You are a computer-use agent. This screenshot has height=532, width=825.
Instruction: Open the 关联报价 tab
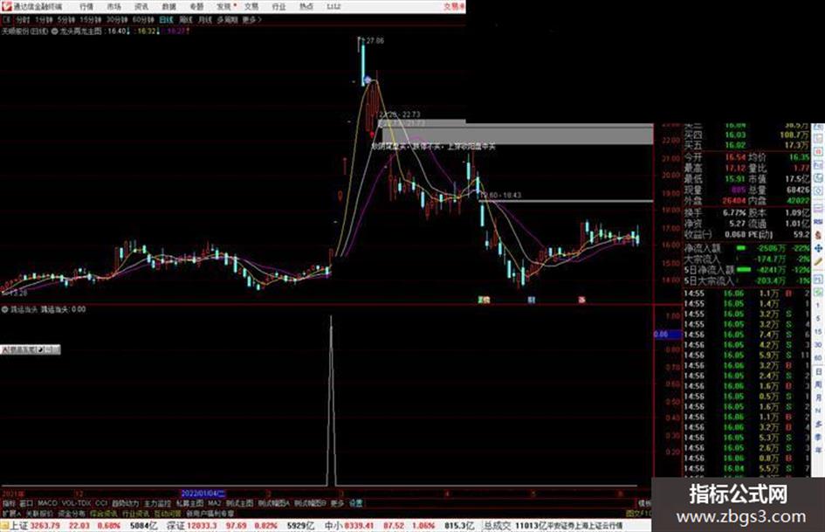pyautogui.click(x=39, y=513)
